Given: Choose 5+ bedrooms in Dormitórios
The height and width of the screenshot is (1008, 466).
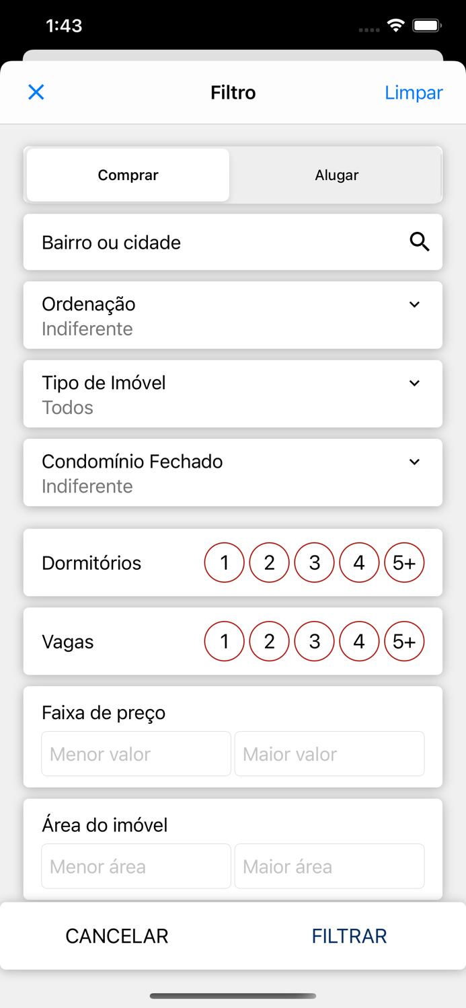Looking at the screenshot, I should (x=404, y=562).
